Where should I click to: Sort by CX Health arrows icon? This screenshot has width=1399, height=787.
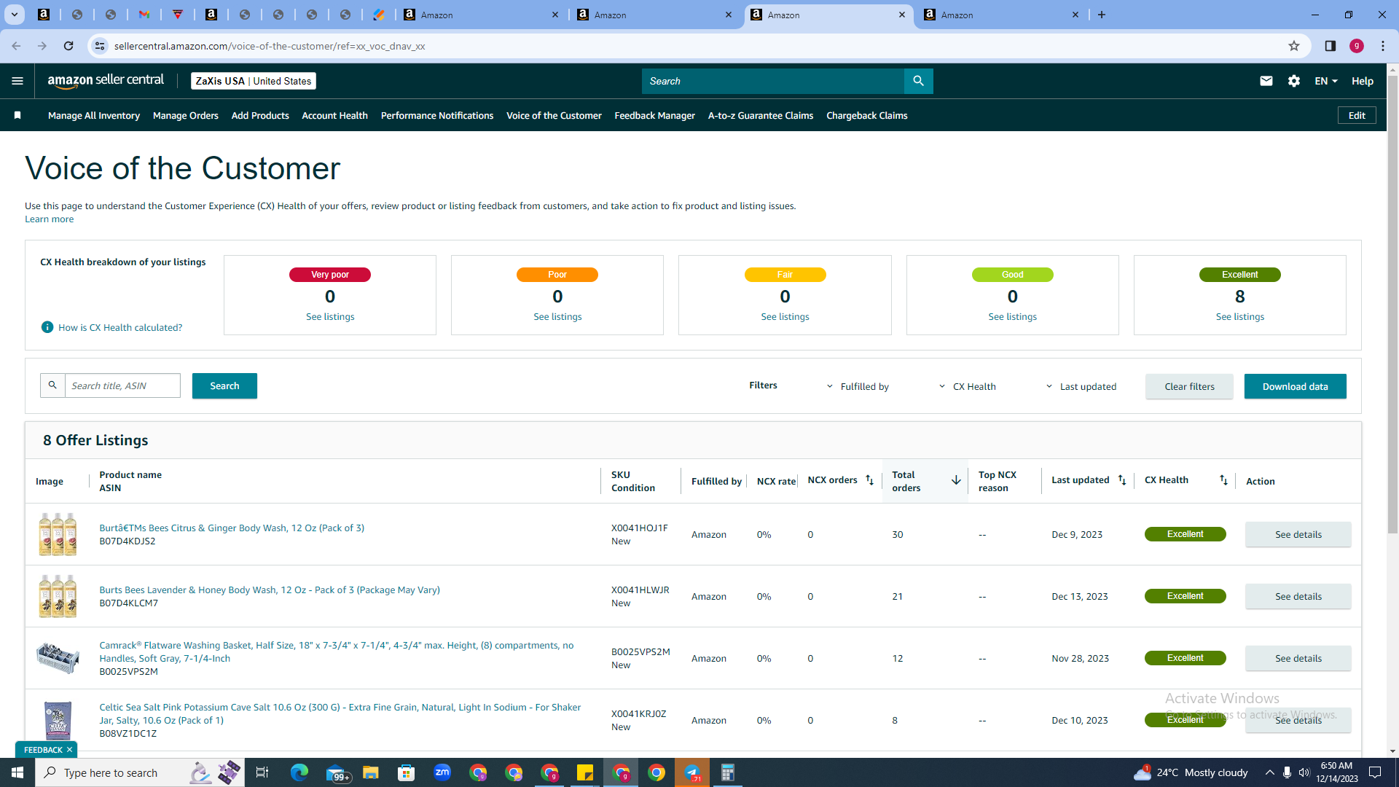(1223, 479)
